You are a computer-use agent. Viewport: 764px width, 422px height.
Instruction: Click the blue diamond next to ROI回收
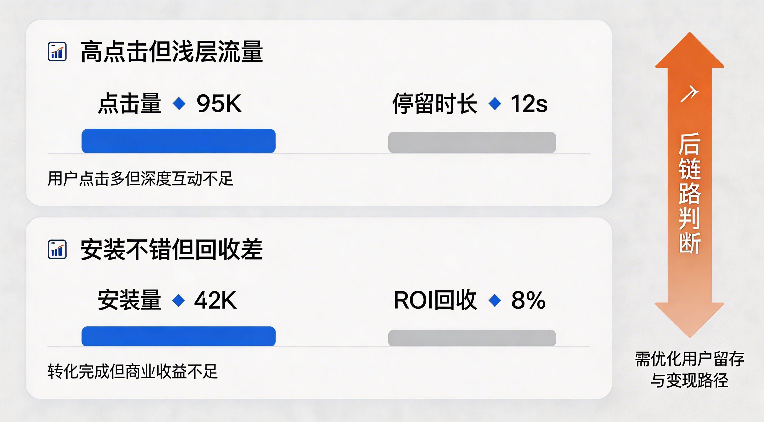[495, 301]
